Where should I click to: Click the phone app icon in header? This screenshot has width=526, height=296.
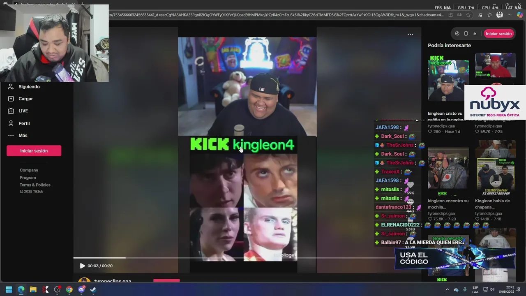coord(466,34)
